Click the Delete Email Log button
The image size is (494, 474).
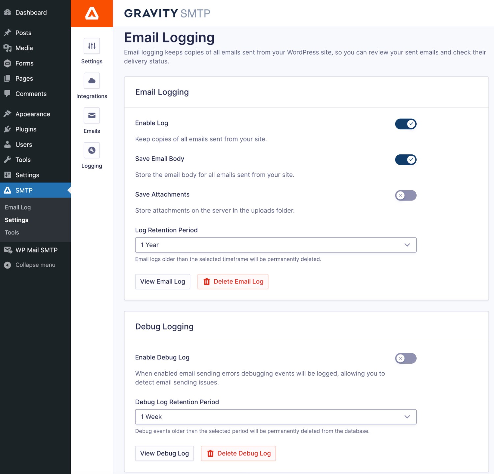(x=233, y=281)
